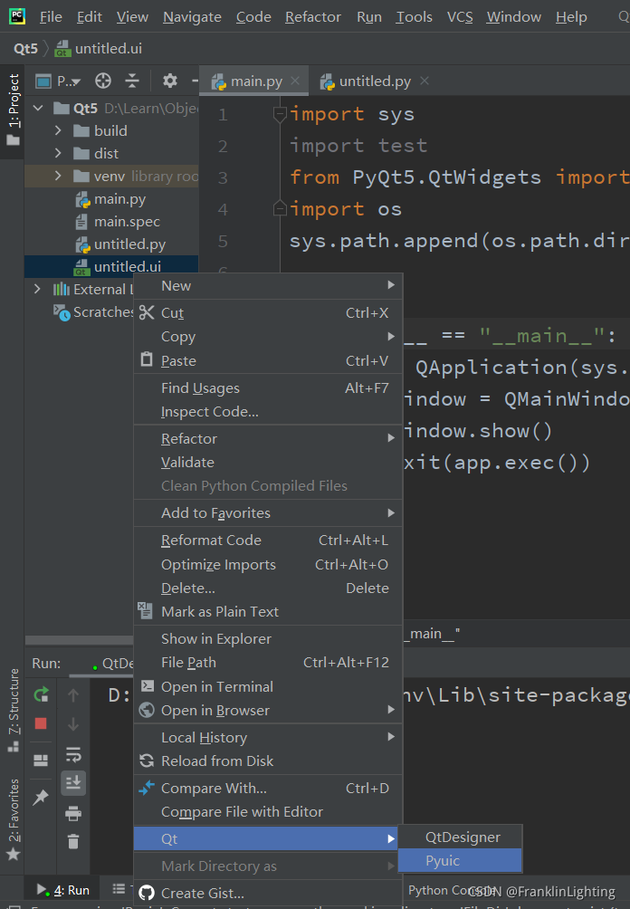630x909 pixels.
Task: Switch to untitled.py editor tab
Action: pos(375,81)
